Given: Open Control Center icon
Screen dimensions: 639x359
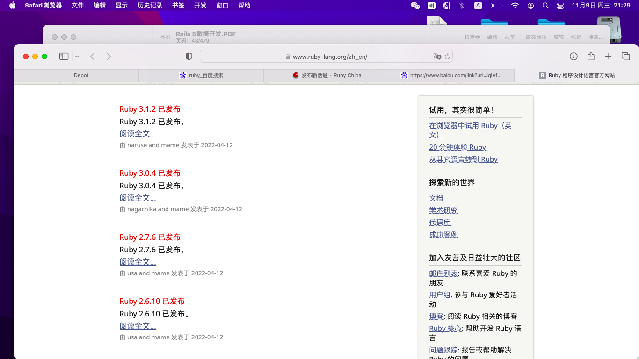Looking at the screenshot, I should [x=560, y=6].
